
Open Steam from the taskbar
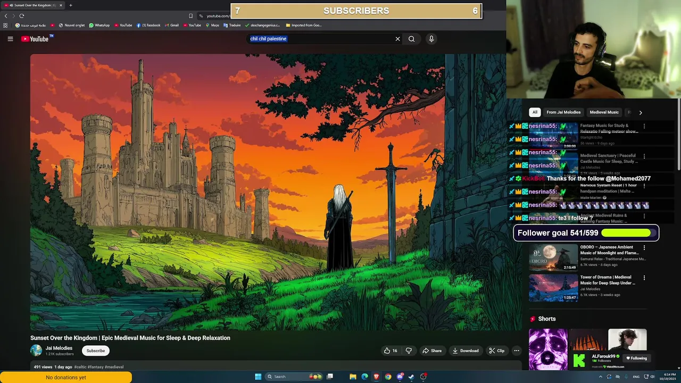(411, 377)
